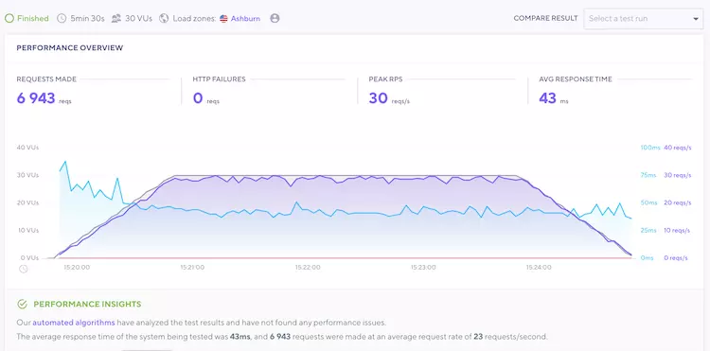The width and height of the screenshot is (710, 351).
Task: Click the clock duration icon beside 5min 30s
Action: click(62, 19)
